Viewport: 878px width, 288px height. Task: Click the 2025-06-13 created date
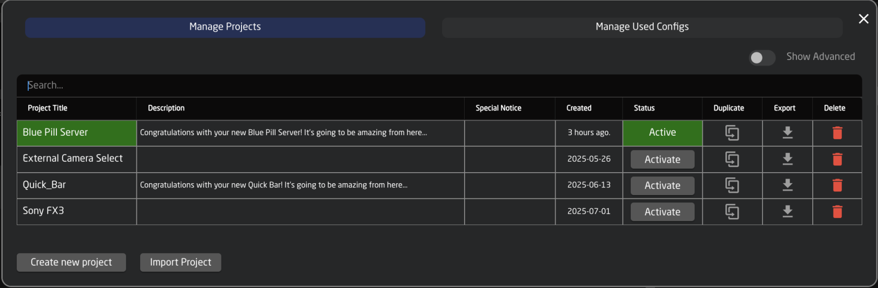[x=589, y=185]
